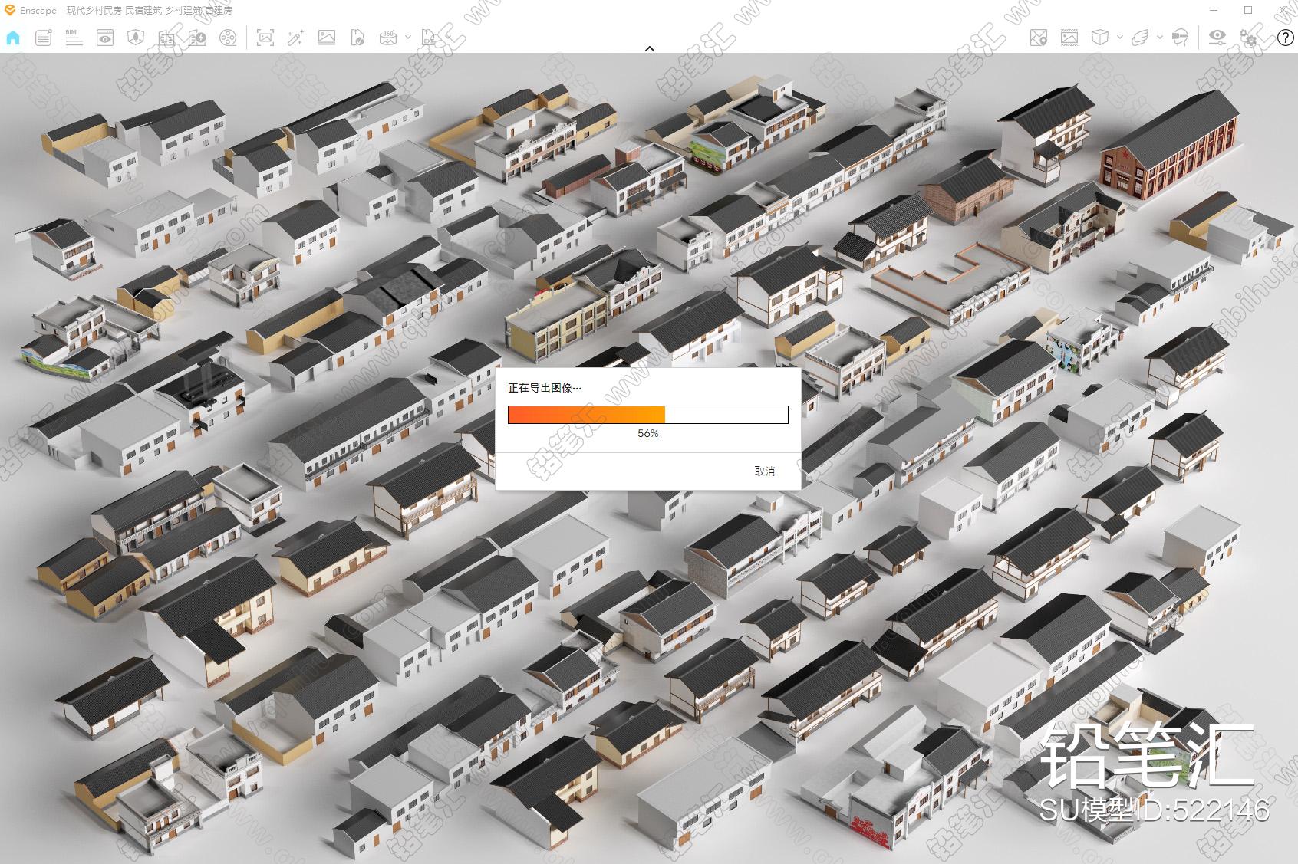Click the export file with checkmark icon
Image resolution: width=1298 pixels, height=864 pixels.
point(357,37)
